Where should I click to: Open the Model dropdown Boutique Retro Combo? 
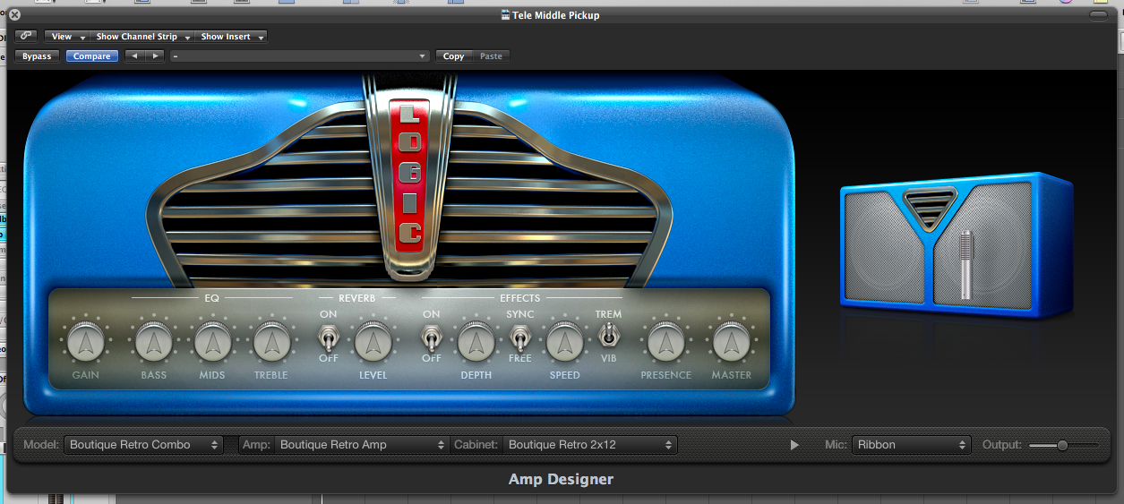coord(143,444)
